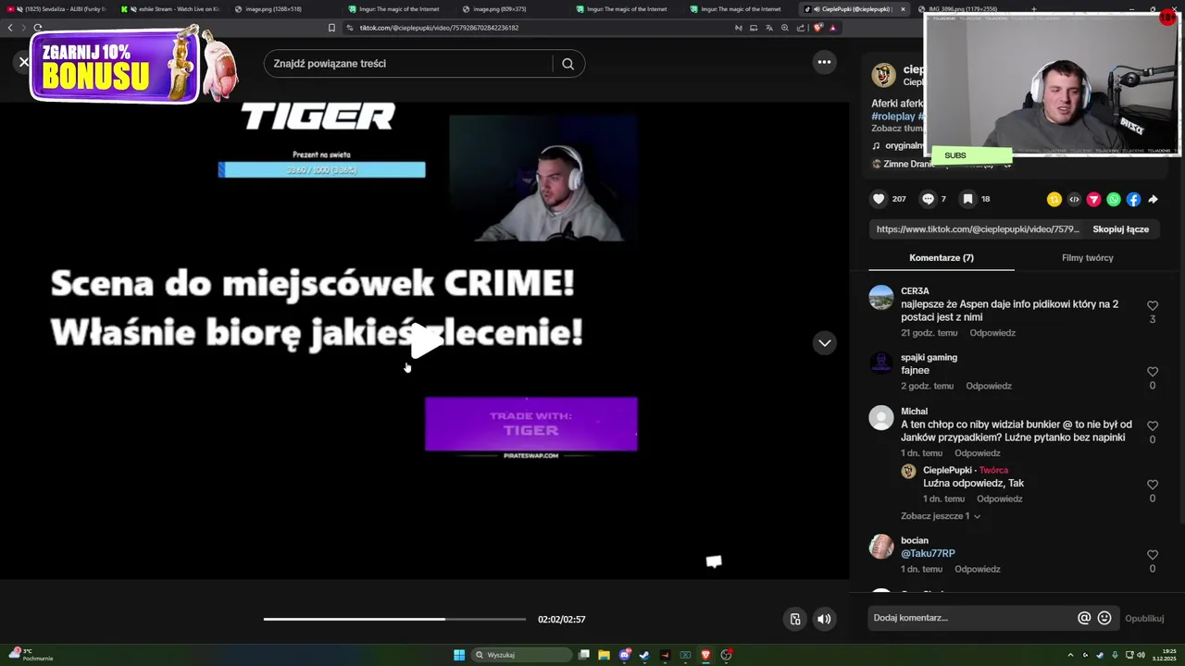Share video on Facebook
1185x666 pixels.
(x=1133, y=199)
